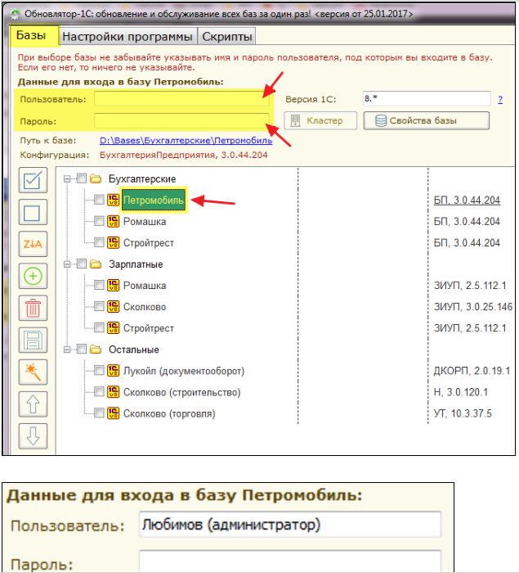This screenshot has height=573, width=519.
Task: Select Сколково (торговля) base
Action: [x=169, y=413]
